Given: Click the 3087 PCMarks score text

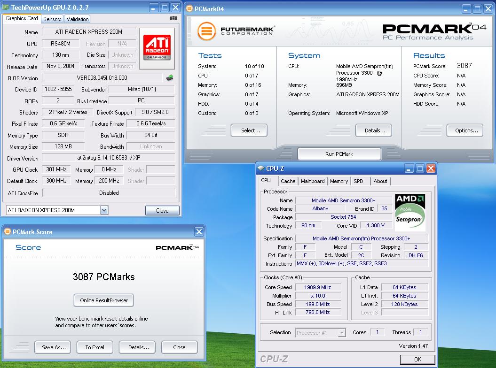Looking at the screenshot, I should click(104, 277).
